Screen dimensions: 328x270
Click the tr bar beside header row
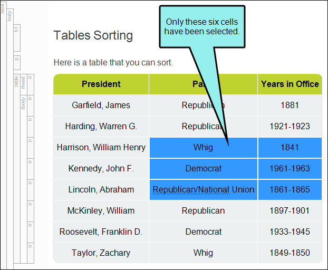(31, 84)
